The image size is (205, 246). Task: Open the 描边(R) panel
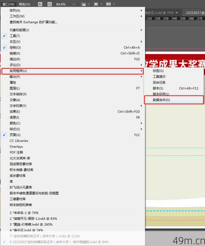point(73,59)
